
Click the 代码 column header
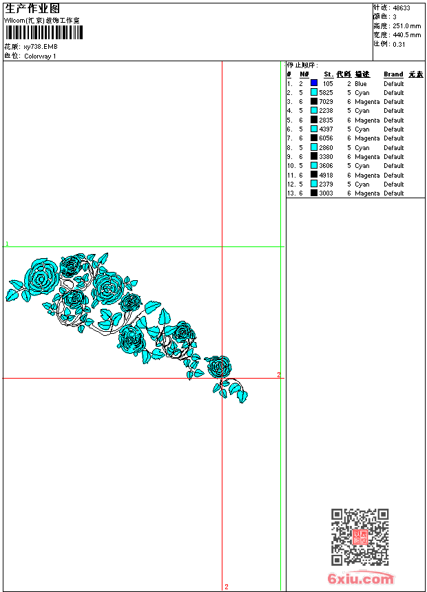tap(344, 74)
